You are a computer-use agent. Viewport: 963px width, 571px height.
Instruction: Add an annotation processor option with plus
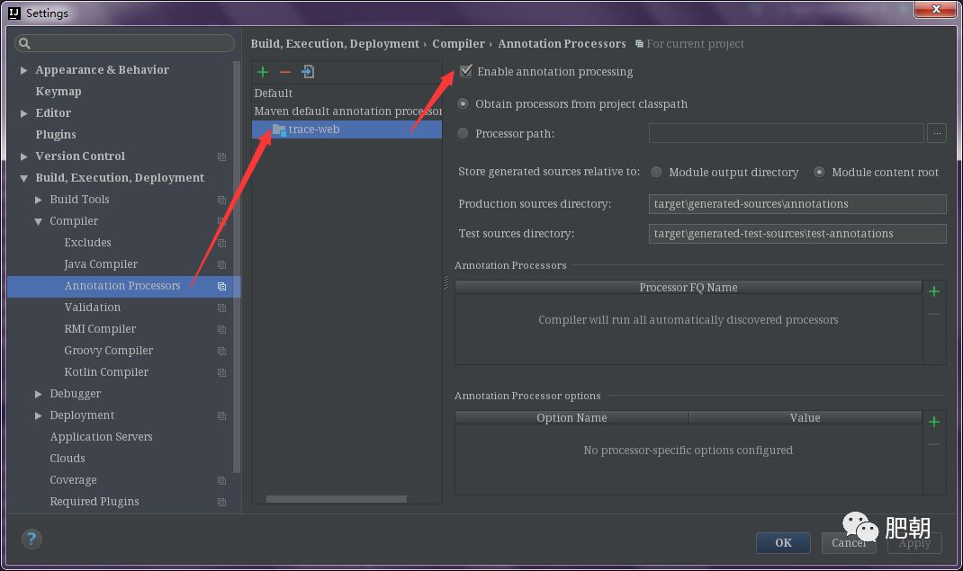coord(934,422)
